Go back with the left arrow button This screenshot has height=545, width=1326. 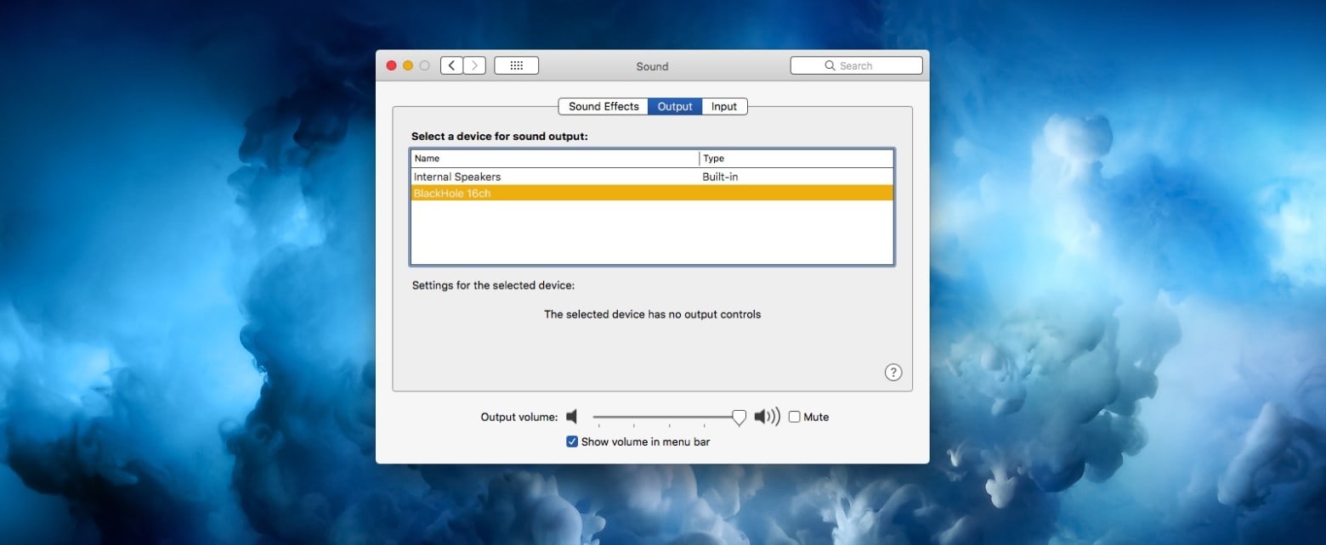(451, 65)
